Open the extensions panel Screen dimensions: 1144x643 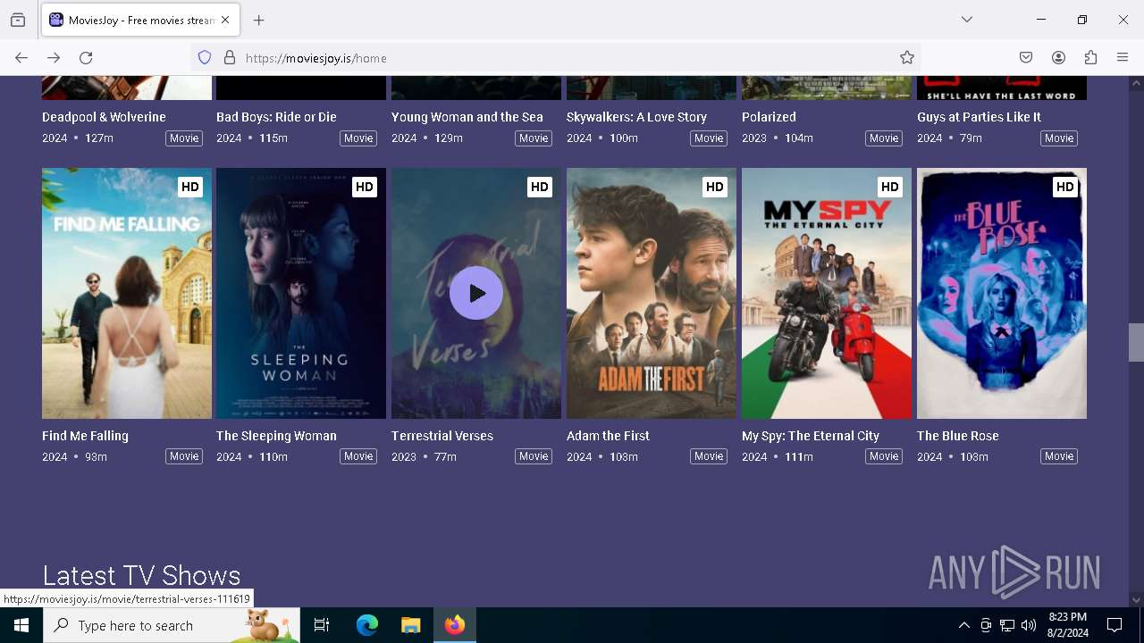pos(1090,58)
